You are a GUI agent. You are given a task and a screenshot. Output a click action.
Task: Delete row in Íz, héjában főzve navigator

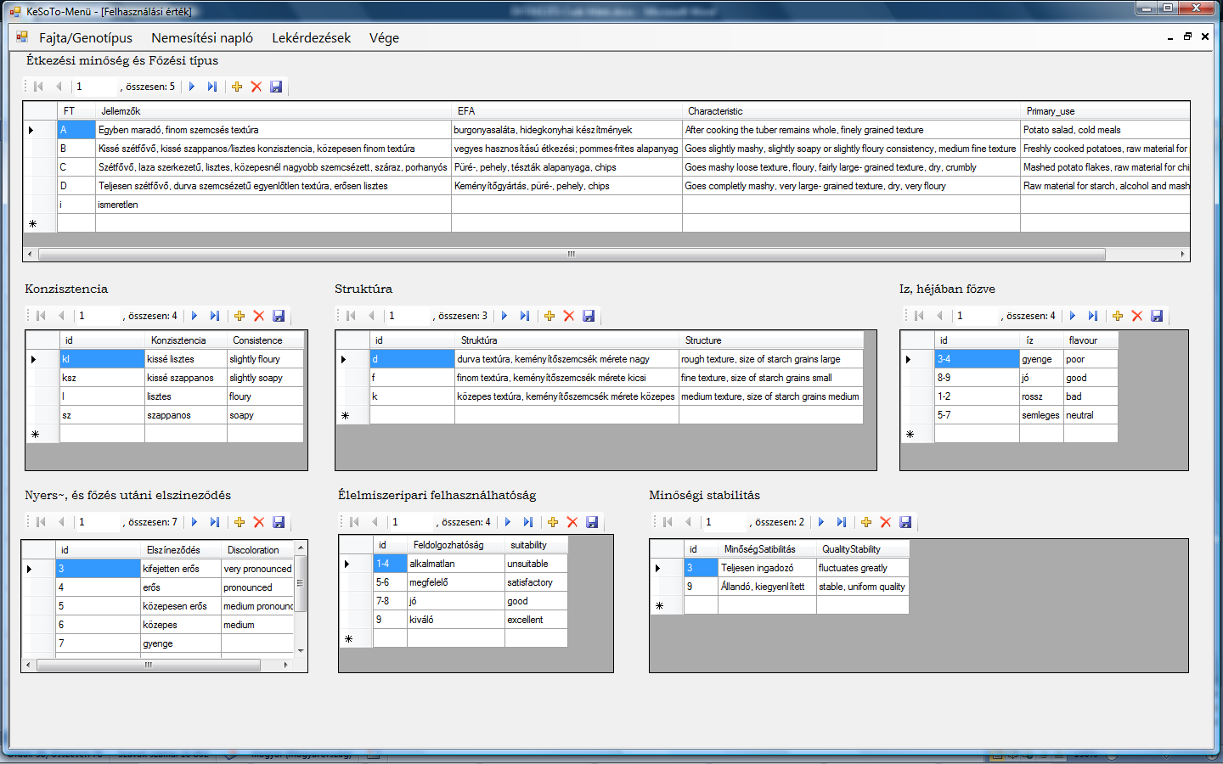click(x=1137, y=316)
